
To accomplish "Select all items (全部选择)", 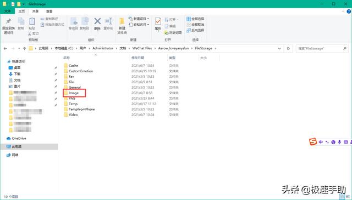I will tap(195, 19).
